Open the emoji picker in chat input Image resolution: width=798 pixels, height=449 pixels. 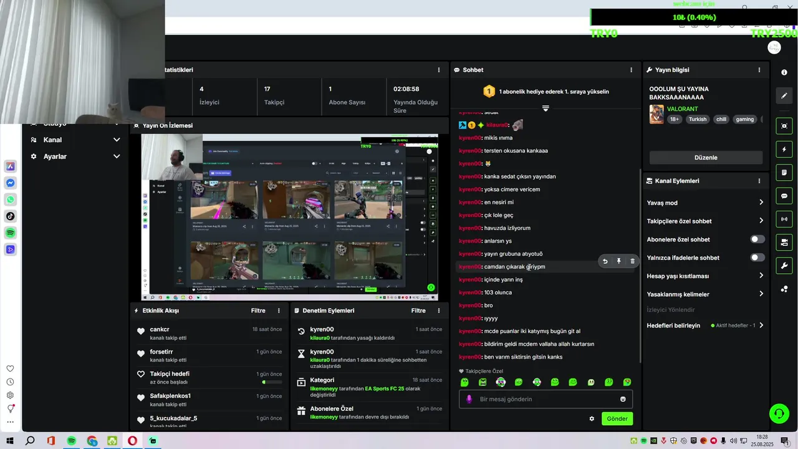coord(623,399)
